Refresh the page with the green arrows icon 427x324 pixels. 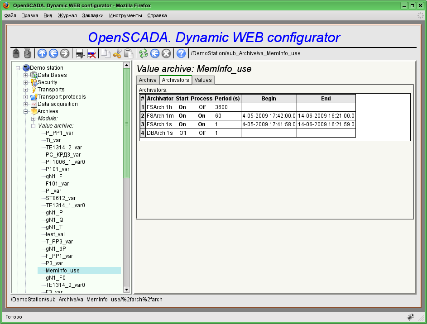point(144,53)
